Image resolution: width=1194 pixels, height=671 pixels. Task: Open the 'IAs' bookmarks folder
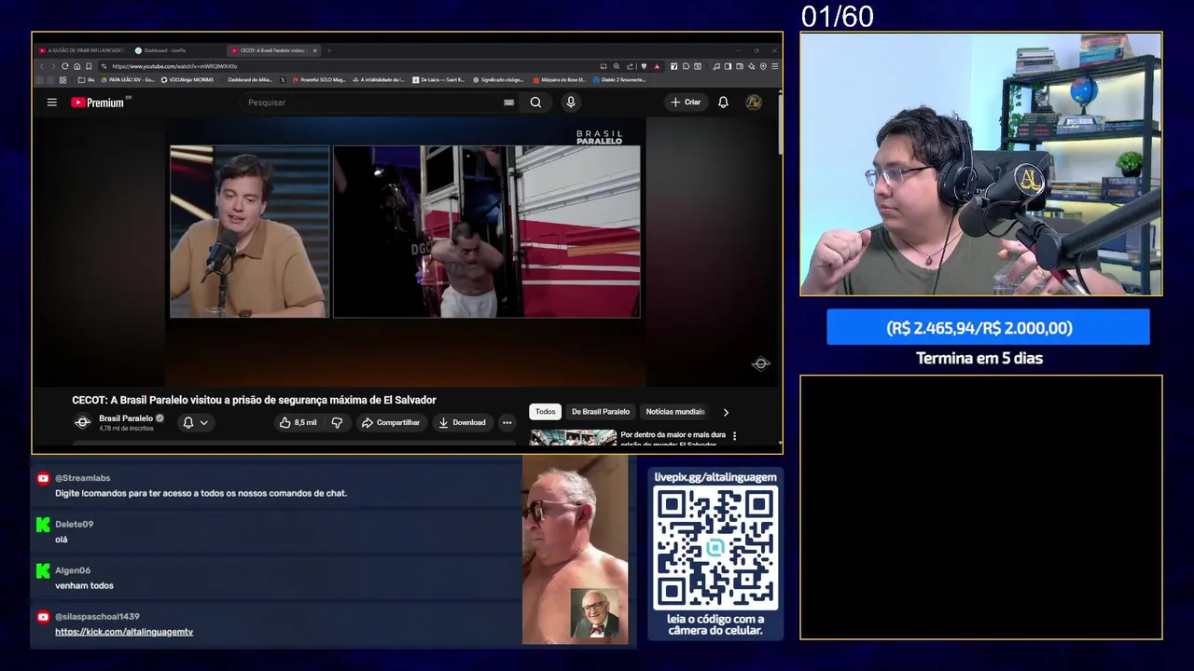coord(86,80)
